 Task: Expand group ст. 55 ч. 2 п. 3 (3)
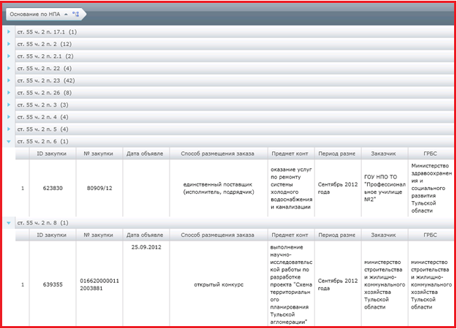9,105
